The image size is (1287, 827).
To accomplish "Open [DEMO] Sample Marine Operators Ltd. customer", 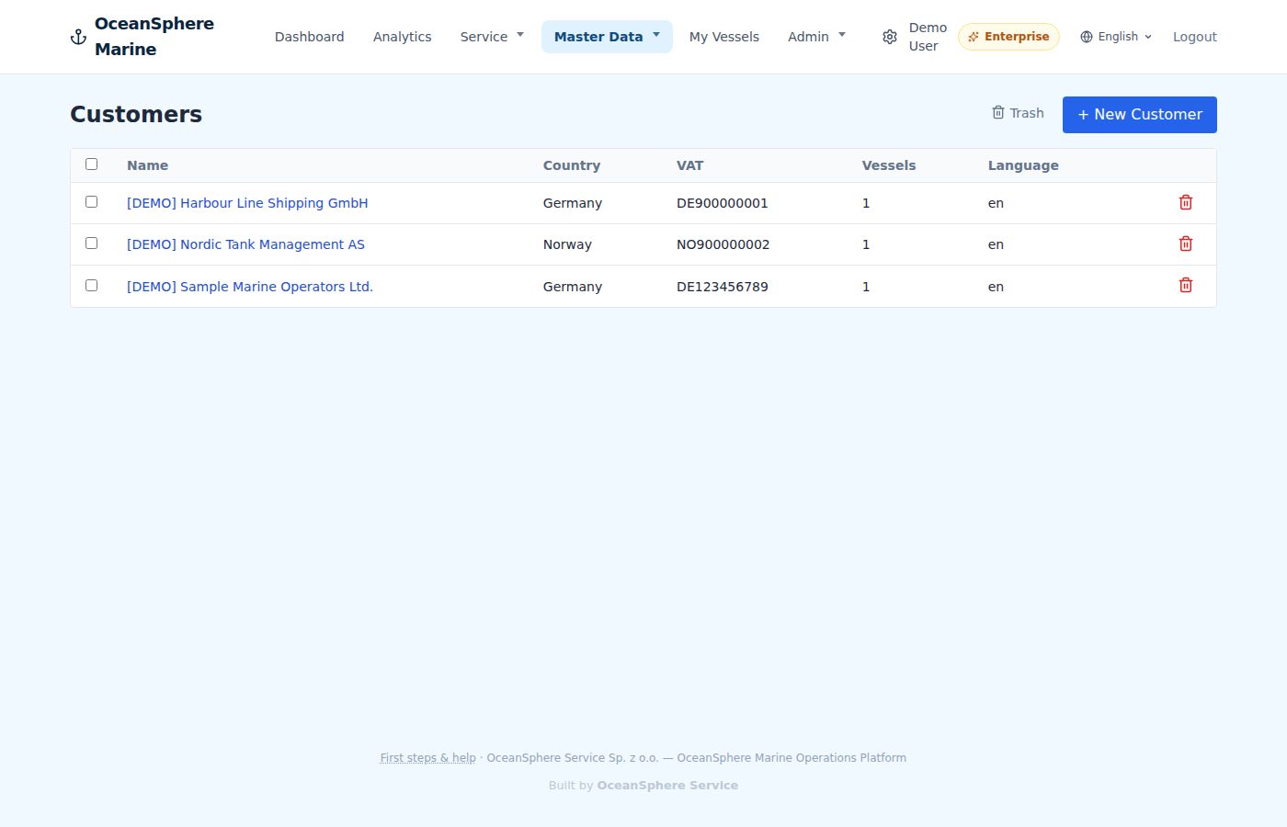I will [x=250, y=287].
